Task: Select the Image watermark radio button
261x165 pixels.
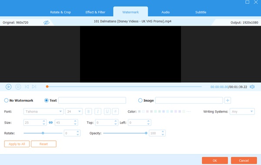Action: coord(140,100)
